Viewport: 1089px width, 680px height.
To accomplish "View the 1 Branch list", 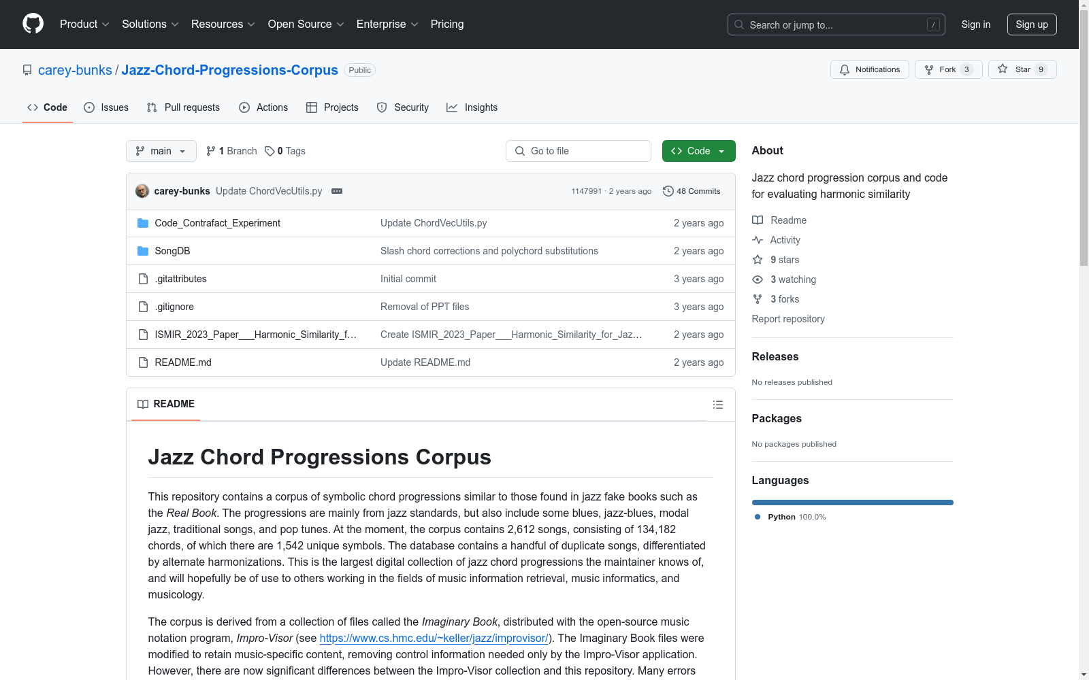I will 231,151.
